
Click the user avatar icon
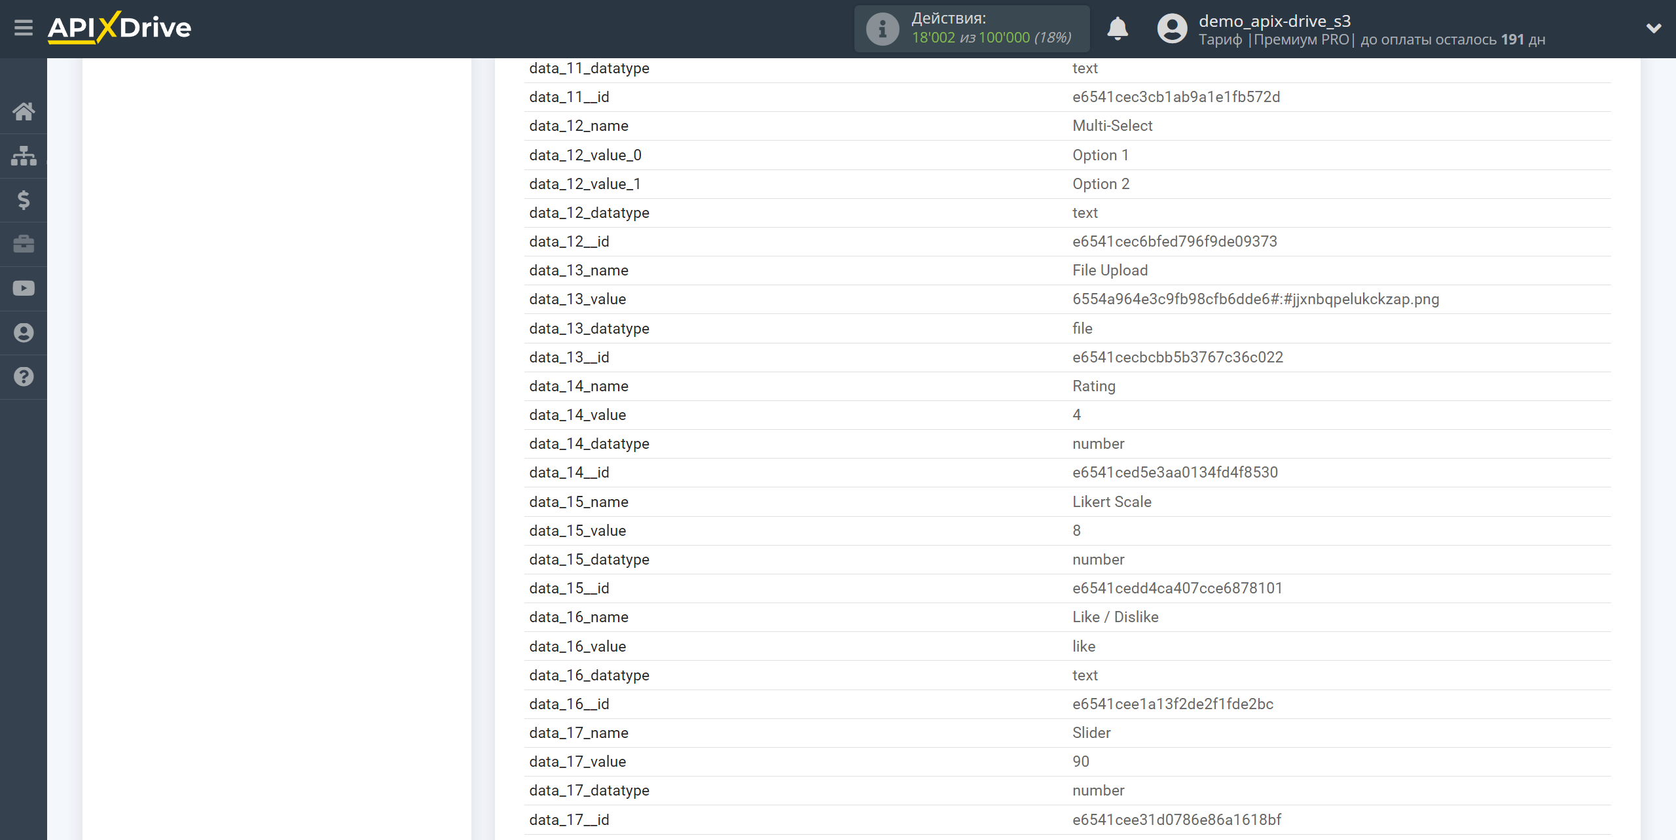coord(1172,29)
